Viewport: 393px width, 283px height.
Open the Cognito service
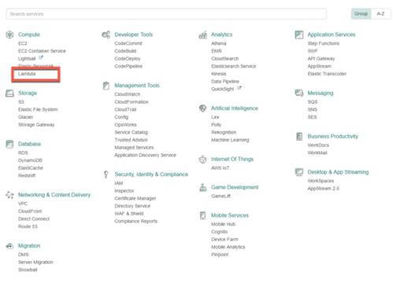coord(220,232)
